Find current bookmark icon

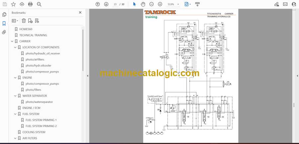pos(37,21)
